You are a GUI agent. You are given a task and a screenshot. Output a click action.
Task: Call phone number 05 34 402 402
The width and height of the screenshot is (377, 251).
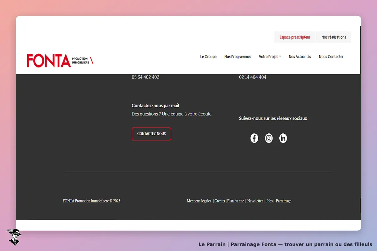[145, 77]
